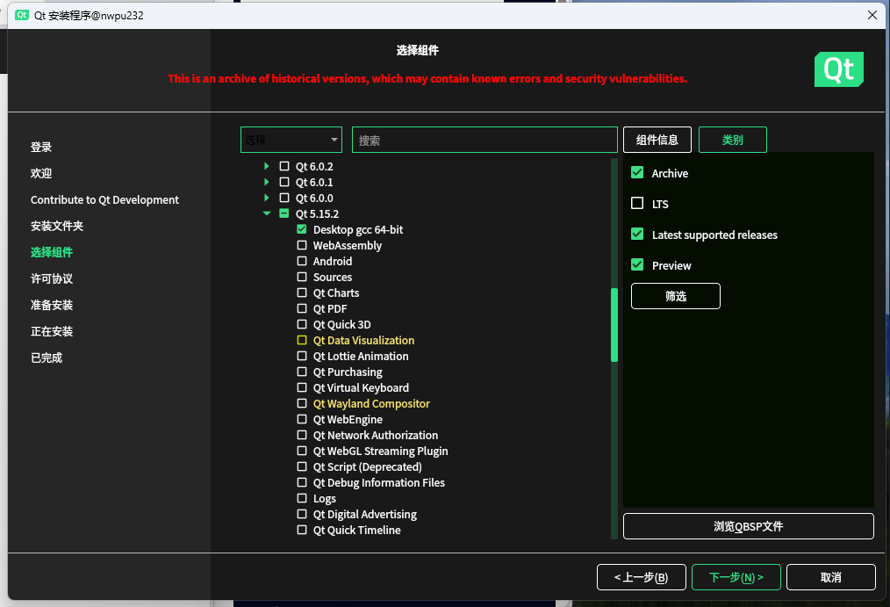Open the 选择 dropdown menu

pyautogui.click(x=291, y=139)
